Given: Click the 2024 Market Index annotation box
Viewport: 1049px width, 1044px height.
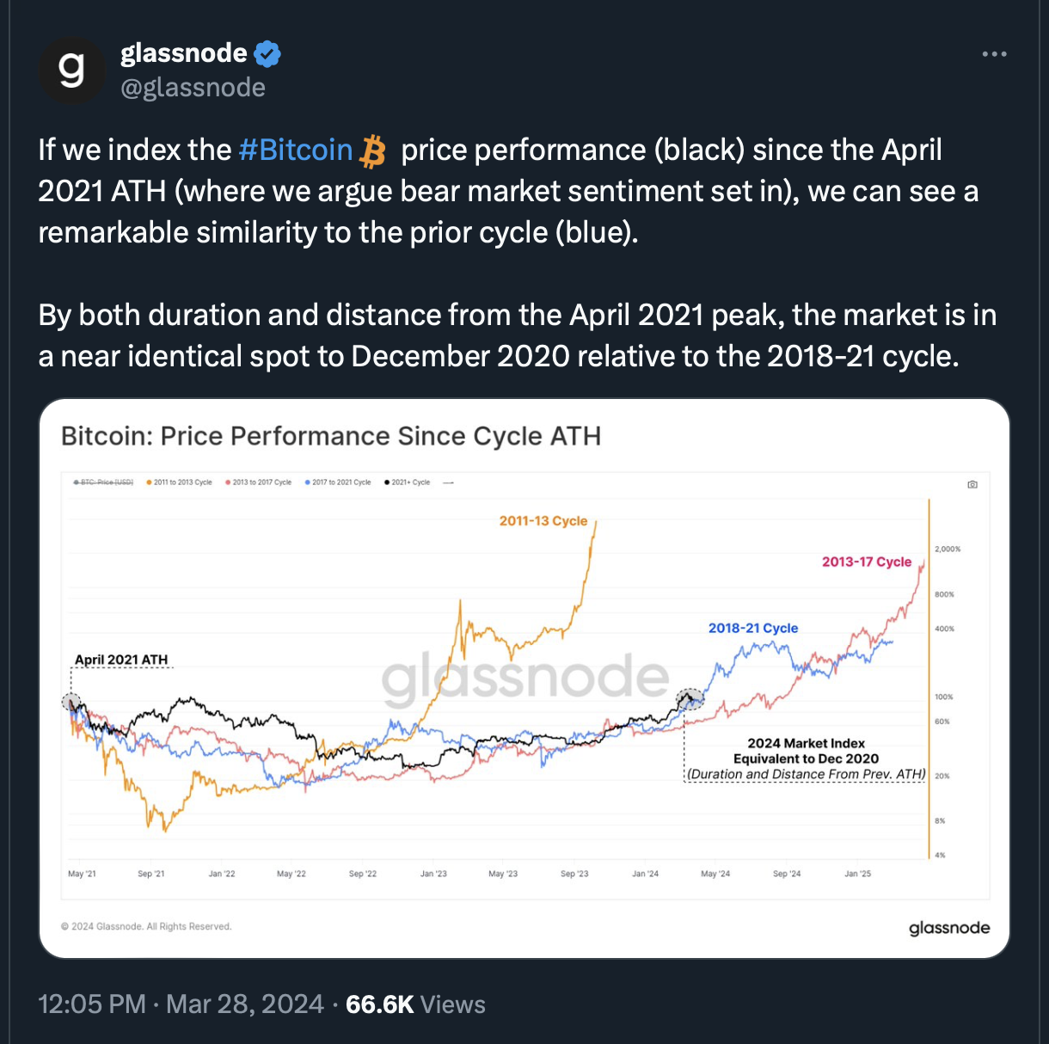Looking at the screenshot, I should point(807,758).
